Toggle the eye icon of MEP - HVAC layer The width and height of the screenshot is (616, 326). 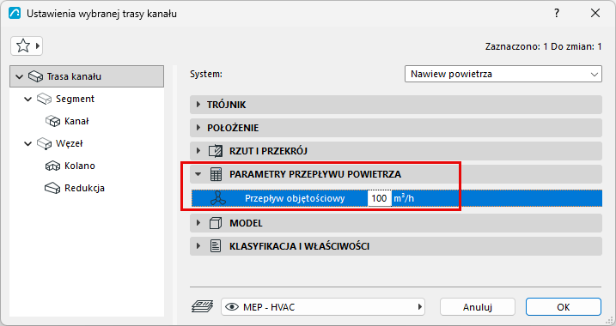pos(232,307)
